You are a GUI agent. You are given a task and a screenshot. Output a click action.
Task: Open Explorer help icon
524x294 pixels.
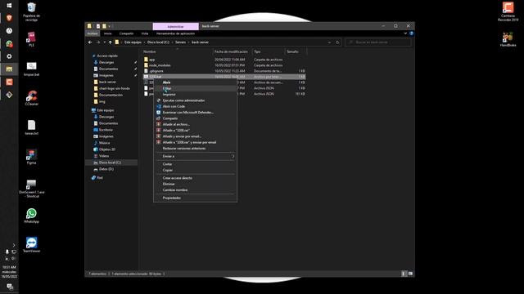point(411,33)
